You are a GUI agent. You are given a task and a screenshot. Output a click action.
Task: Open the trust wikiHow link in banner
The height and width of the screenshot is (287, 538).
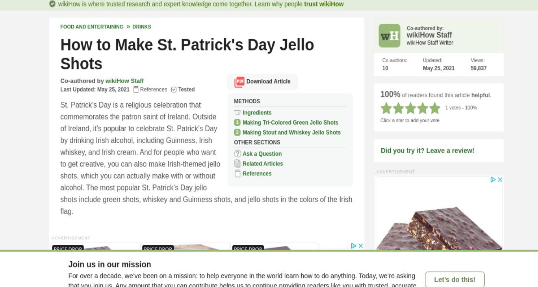tap(324, 4)
